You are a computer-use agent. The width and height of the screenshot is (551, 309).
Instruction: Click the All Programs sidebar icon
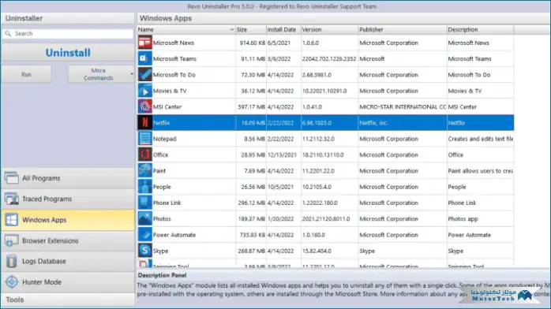click(x=12, y=178)
